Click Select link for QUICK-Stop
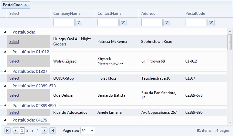The image size is (233, 136). 14,78
